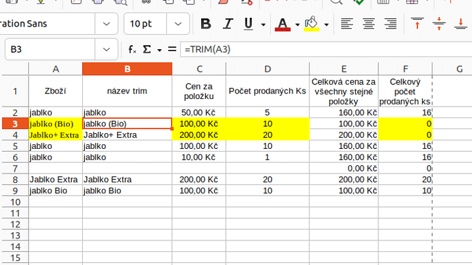472x265 pixels.
Task: Select cell A4 'Jablko+ Extra' in yellow
Action: (x=55, y=135)
